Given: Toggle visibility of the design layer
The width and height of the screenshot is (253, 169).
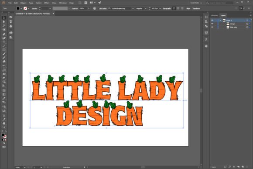Looking at the screenshot, I should [212, 24].
